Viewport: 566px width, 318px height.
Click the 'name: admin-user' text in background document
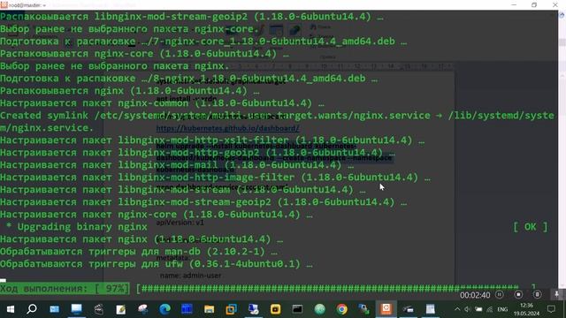(x=191, y=276)
